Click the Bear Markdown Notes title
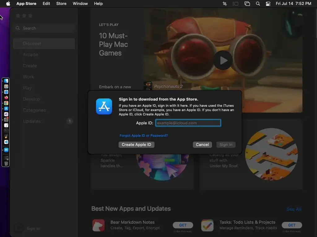The height and width of the screenshot is (237, 317). click(x=132, y=222)
